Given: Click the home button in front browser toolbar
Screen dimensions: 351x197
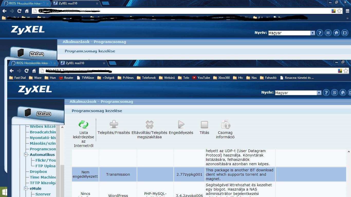Looking at the screenshot, I should tap(34, 71).
